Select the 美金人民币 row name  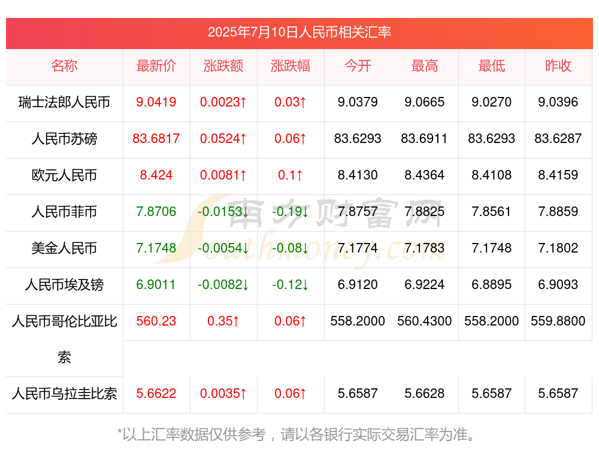pos(64,248)
